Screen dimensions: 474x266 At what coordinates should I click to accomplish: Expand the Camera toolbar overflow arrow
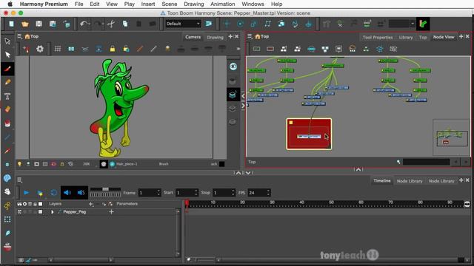[x=238, y=49]
